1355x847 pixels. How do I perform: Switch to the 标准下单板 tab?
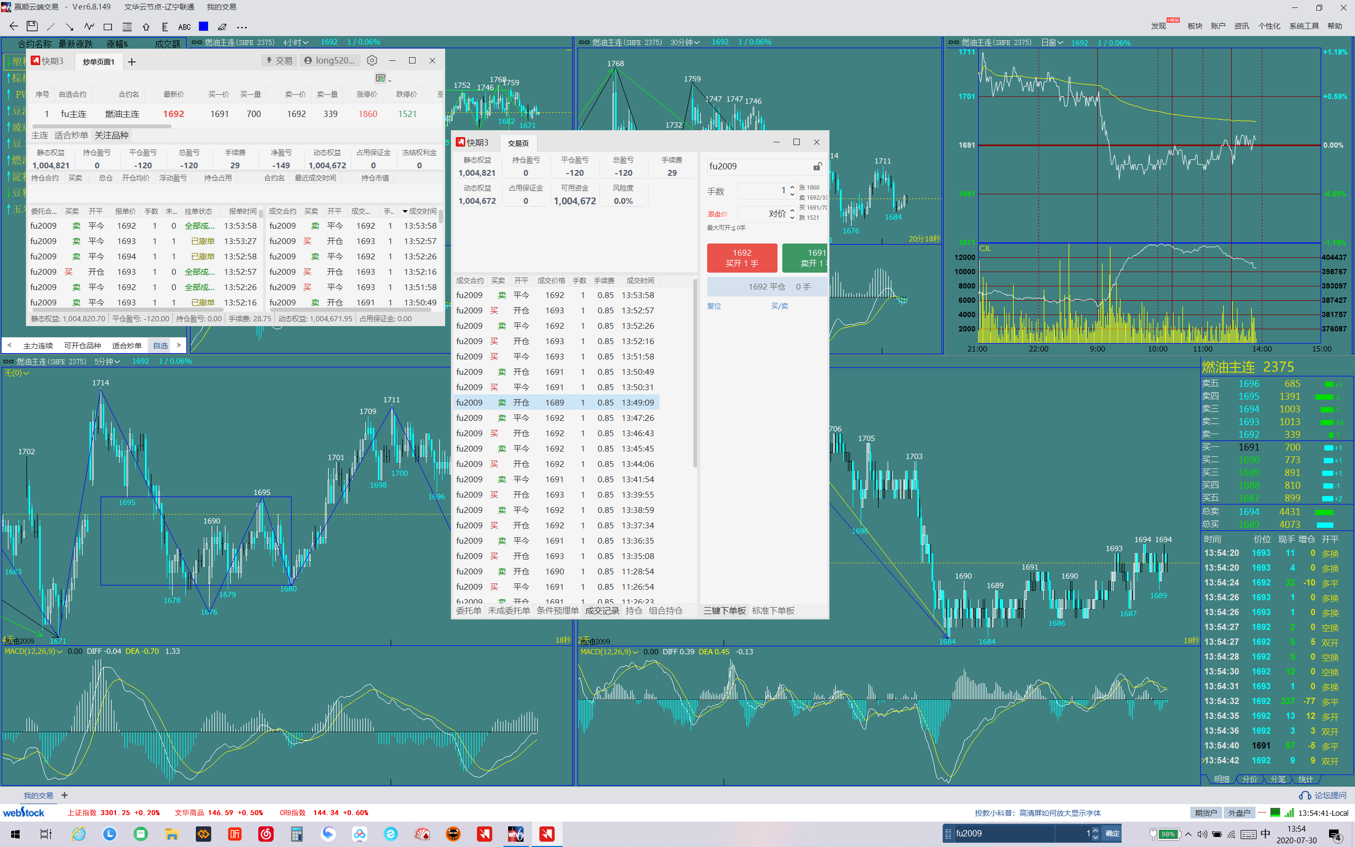coord(773,610)
